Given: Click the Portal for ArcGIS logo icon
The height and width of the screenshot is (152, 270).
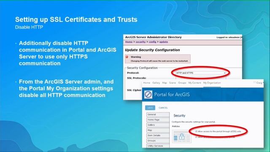Looking at the screenshot, I should 148,95.
